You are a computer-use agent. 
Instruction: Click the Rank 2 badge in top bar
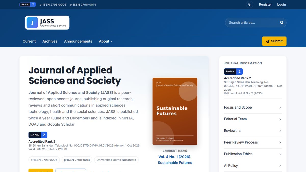[x=28, y=4]
